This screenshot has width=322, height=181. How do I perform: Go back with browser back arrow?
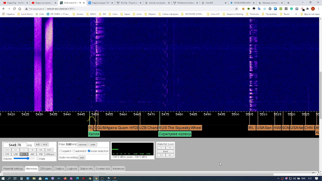pos(4,9)
